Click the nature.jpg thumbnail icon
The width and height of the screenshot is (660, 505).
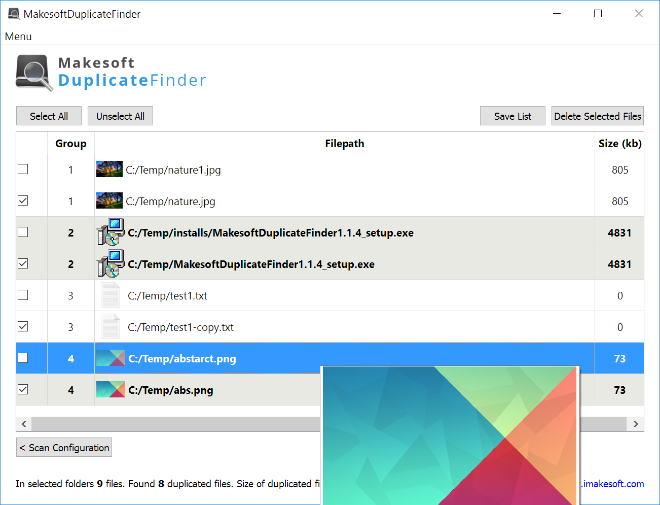[109, 200]
